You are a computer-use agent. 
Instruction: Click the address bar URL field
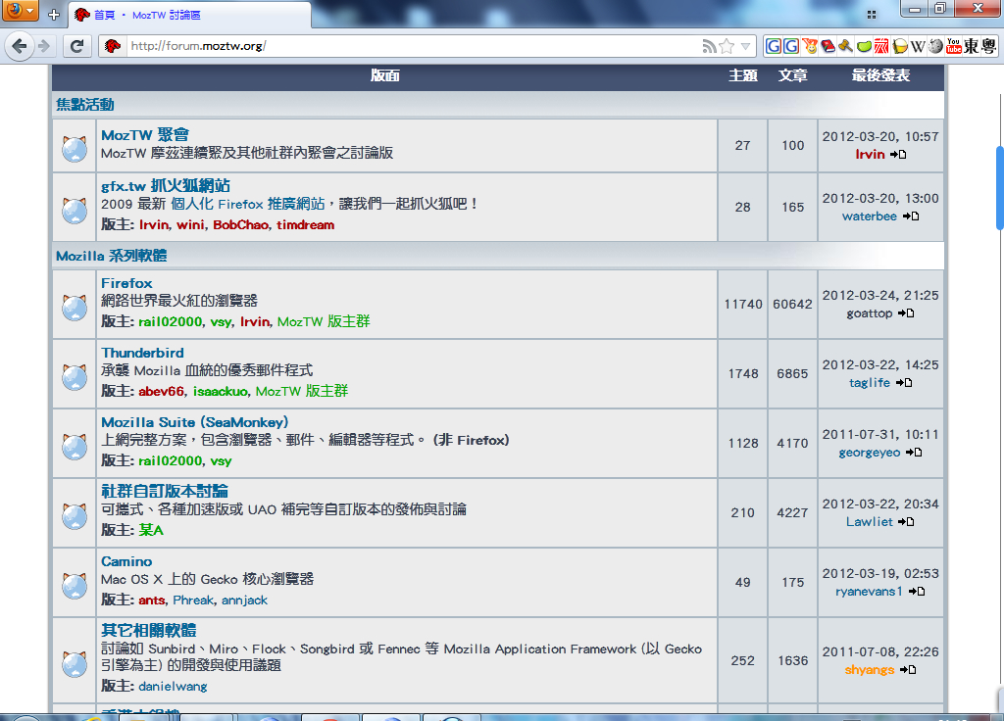pos(412,46)
